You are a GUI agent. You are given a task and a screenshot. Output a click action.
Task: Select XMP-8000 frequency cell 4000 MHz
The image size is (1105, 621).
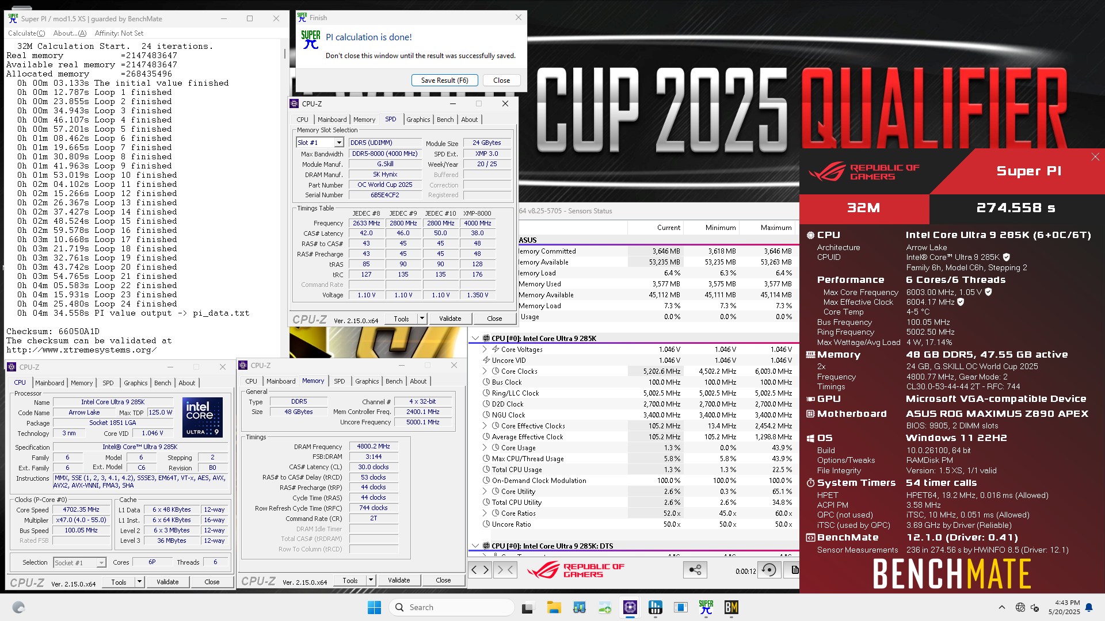tap(478, 223)
